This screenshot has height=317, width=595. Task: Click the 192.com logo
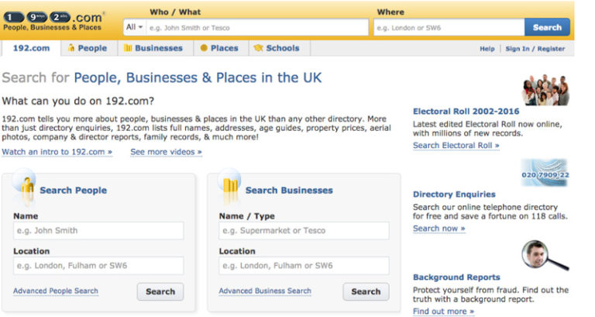(52, 20)
